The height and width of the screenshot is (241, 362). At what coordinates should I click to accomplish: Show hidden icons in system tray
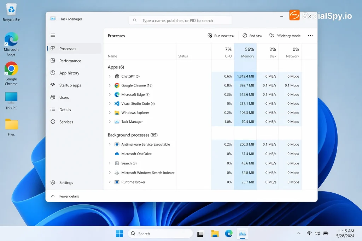(299, 233)
